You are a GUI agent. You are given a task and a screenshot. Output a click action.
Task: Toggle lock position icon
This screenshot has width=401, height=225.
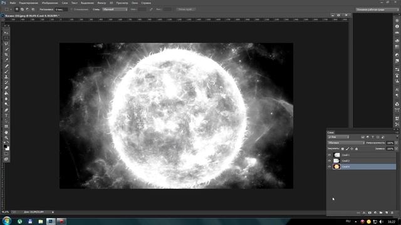click(x=352, y=149)
